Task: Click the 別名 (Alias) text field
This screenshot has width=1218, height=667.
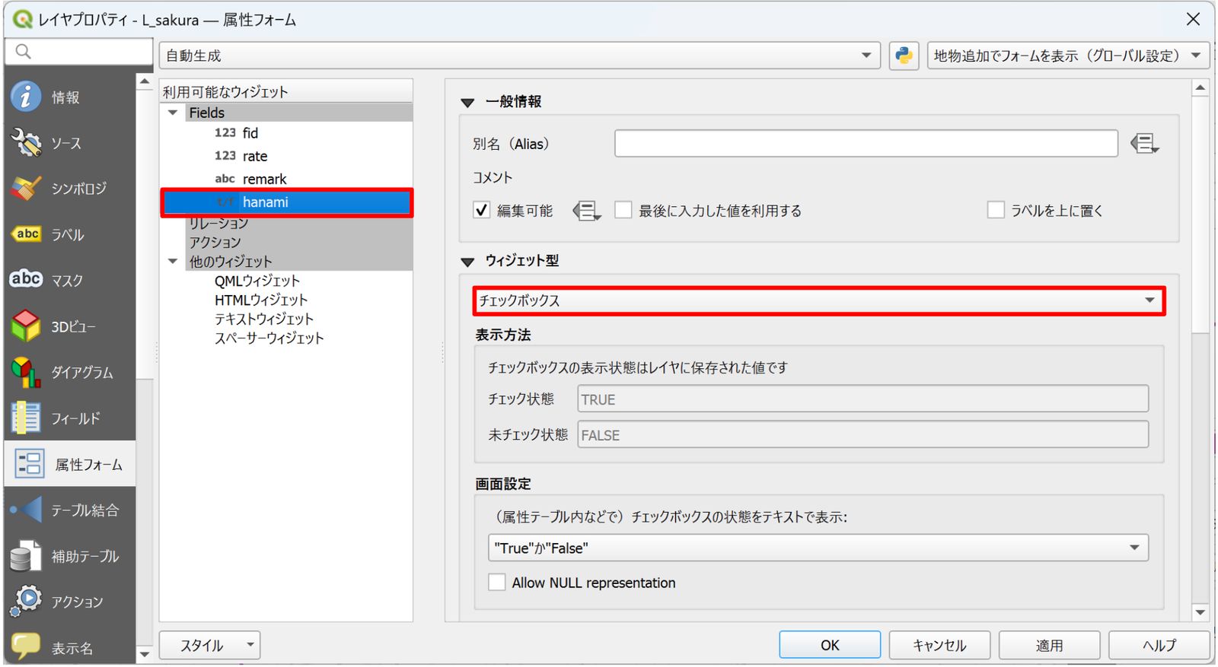Action: coord(866,143)
